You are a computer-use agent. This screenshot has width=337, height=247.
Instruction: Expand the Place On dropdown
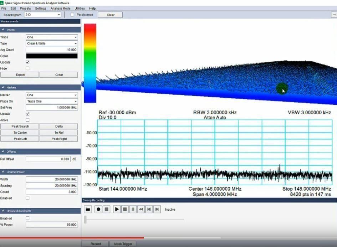pyautogui.click(x=52, y=101)
